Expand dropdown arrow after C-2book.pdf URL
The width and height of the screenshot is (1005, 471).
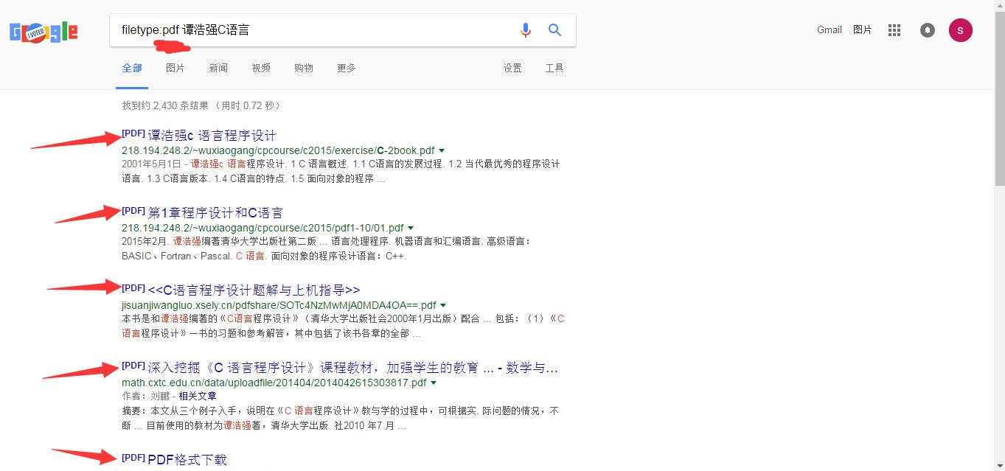point(442,150)
